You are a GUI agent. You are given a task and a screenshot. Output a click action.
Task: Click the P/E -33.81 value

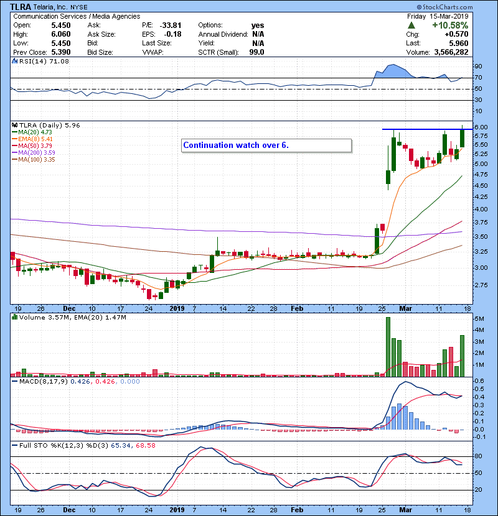pos(171,25)
